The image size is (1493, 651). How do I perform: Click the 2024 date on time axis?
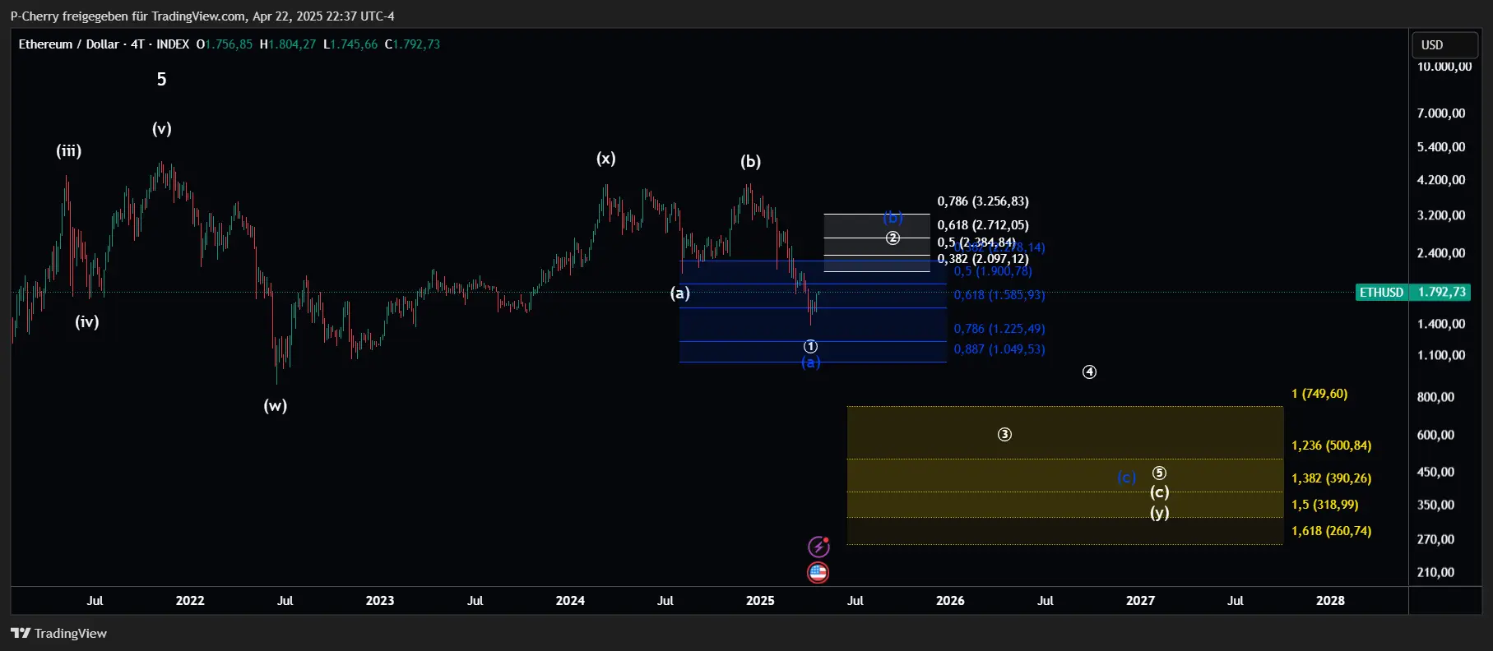tap(570, 600)
